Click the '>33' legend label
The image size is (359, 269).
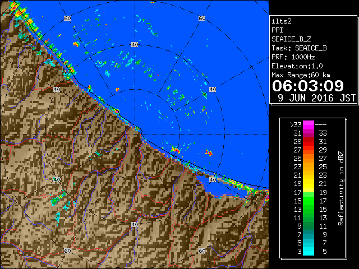tap(296, 125)
